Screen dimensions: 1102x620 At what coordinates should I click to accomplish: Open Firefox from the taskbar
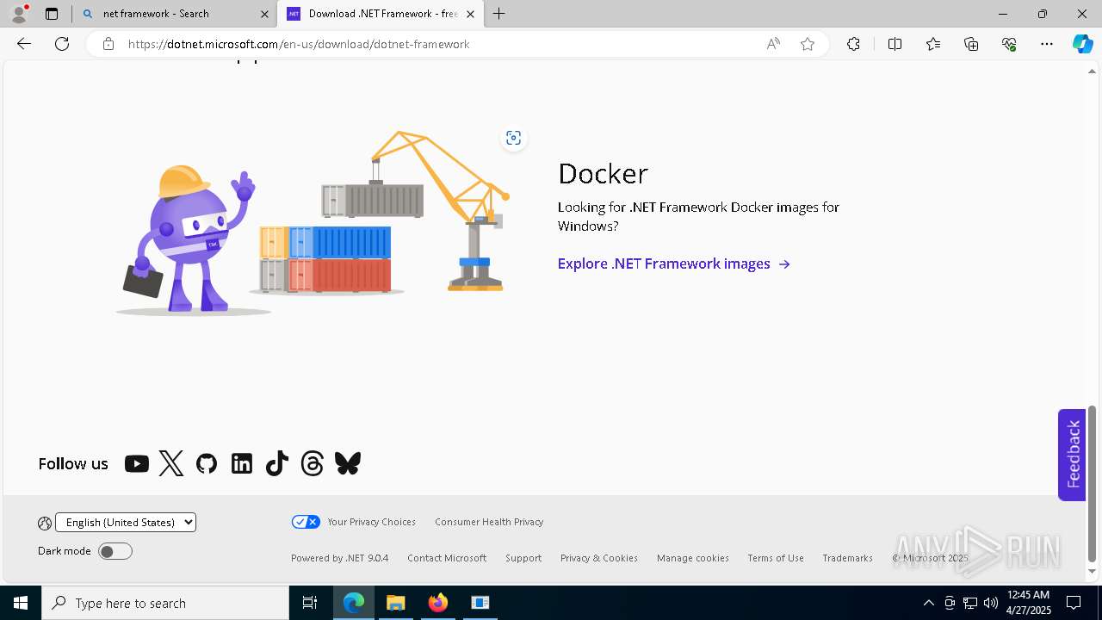pyautogui.click(x=437, y=603)
